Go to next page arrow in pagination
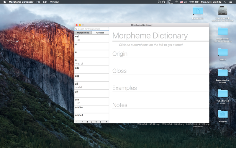The width and height of the screenshot is (236, 148). pyautogui.click(x=106, y=122)
